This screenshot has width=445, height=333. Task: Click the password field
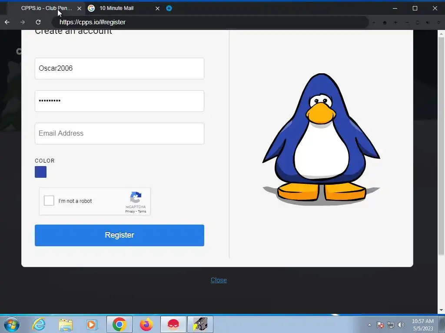pos(120,101)
